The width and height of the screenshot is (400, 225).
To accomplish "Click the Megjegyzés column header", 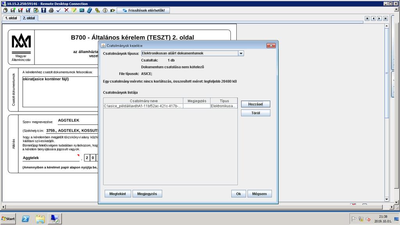I will tap(197, 101).
